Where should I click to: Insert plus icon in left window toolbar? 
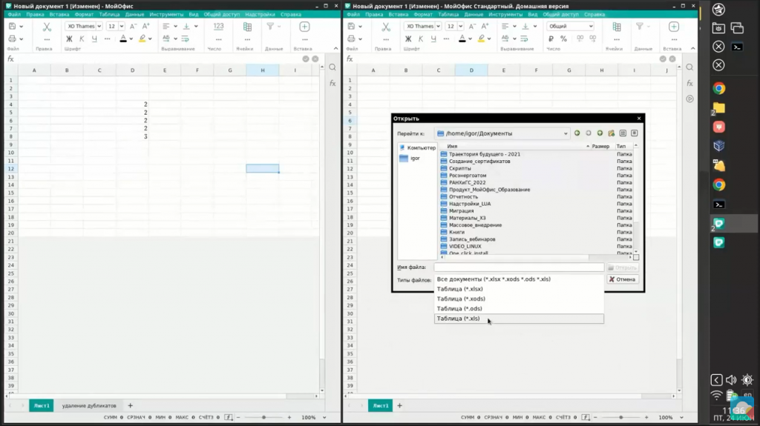304,27
